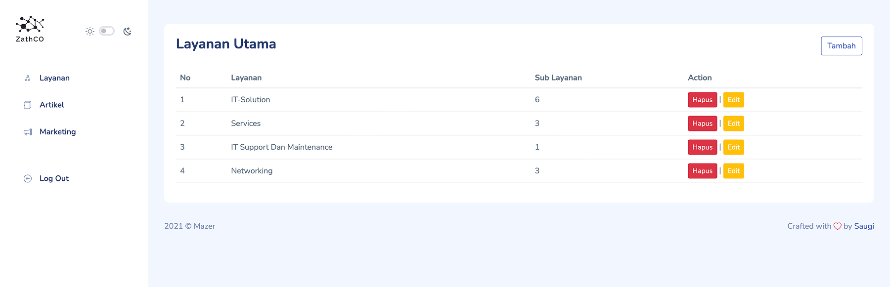890x287 pixels.
Task: Edit the Networking row
Action: pyautogui.click(x=733, y=171)
